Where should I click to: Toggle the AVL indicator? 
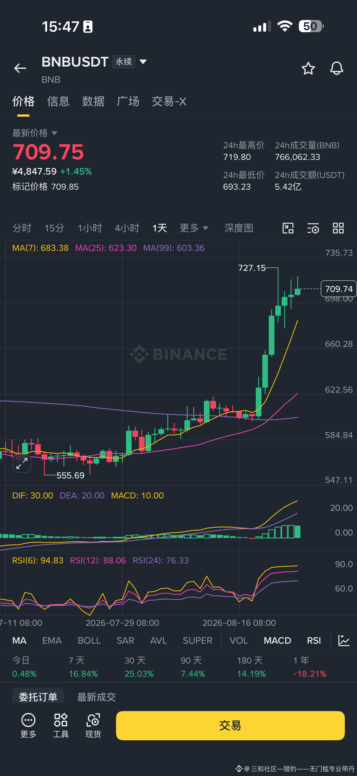158,640
